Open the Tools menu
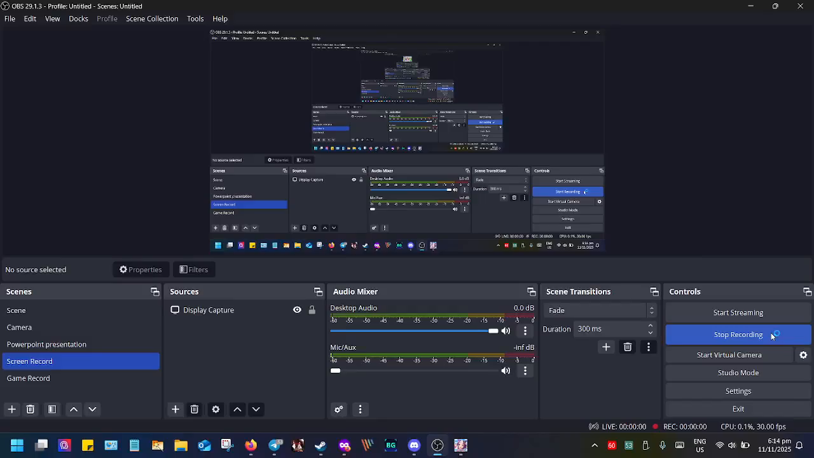This screenshot has width=814, height=458. 195,18
